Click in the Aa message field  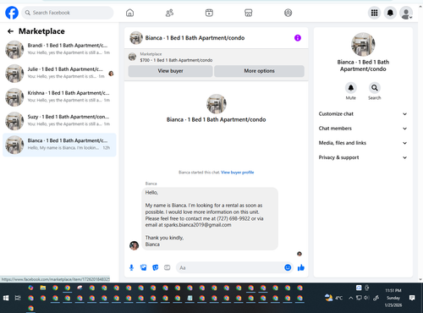coord(230,267)
